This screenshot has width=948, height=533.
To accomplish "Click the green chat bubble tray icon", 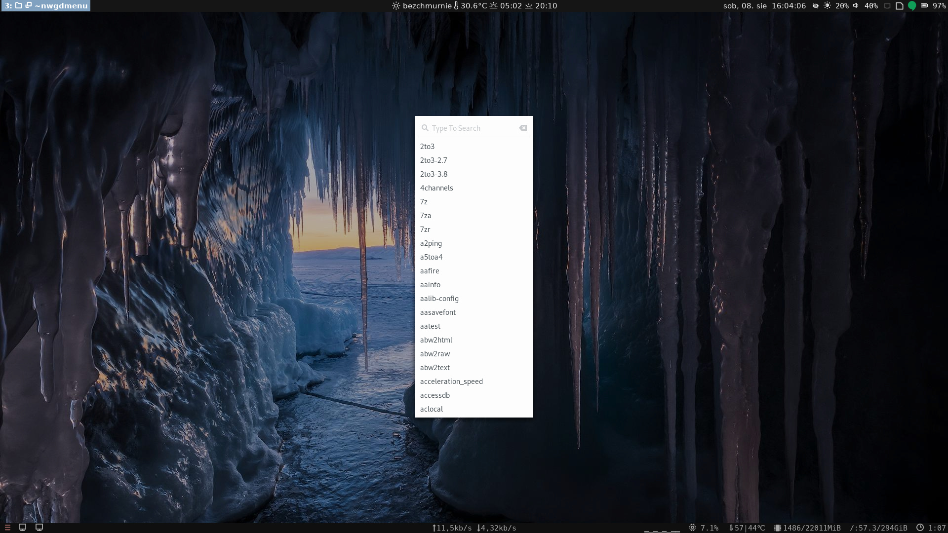I will click(912, 6).
